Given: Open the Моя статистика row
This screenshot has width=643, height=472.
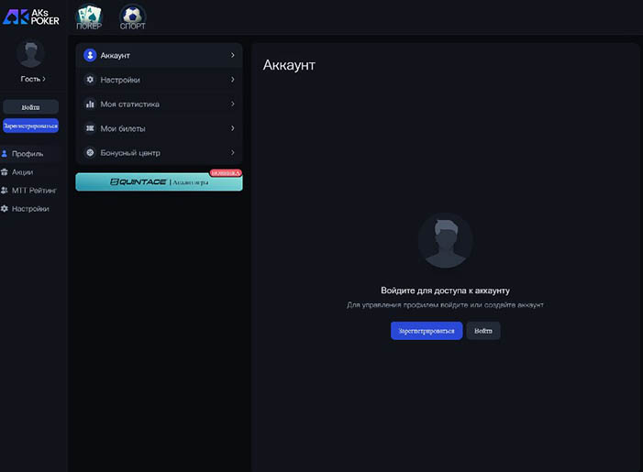Looking at the screenshot, I should pos(159,104).
